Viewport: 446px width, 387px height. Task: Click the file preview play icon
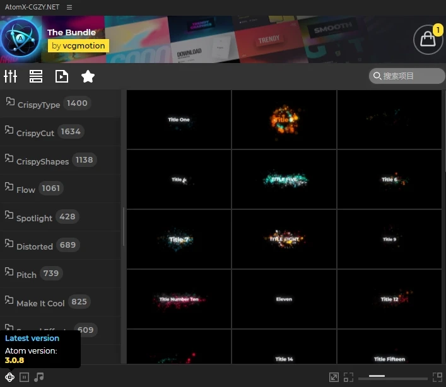[x=62, y=76]
